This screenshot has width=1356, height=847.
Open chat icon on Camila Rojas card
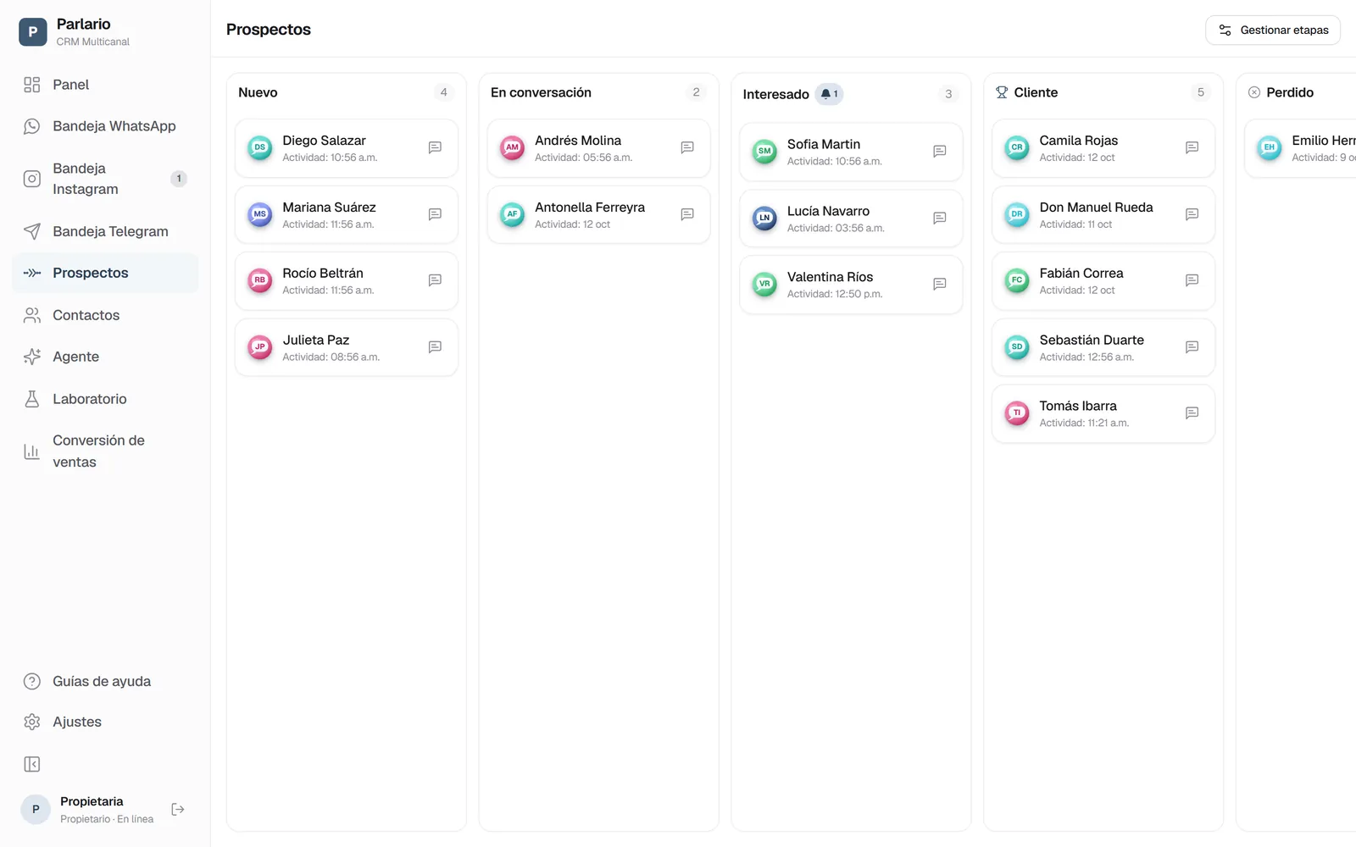pos(1192,147)
